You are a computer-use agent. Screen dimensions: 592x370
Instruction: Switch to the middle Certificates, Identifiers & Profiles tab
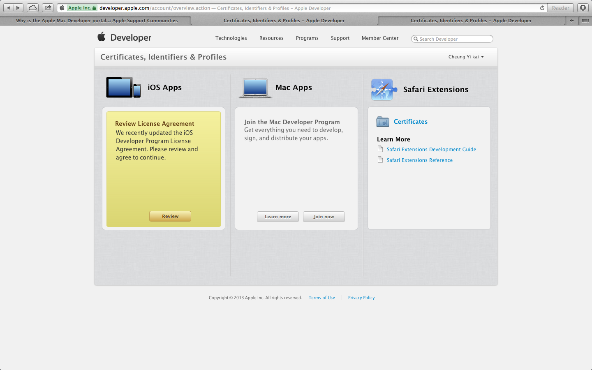tap(284, 20)
